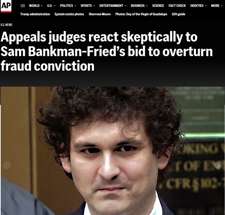Screen dimensions: 225x215
Task: Go to next photo with right arrow
Action: (218, 166)
